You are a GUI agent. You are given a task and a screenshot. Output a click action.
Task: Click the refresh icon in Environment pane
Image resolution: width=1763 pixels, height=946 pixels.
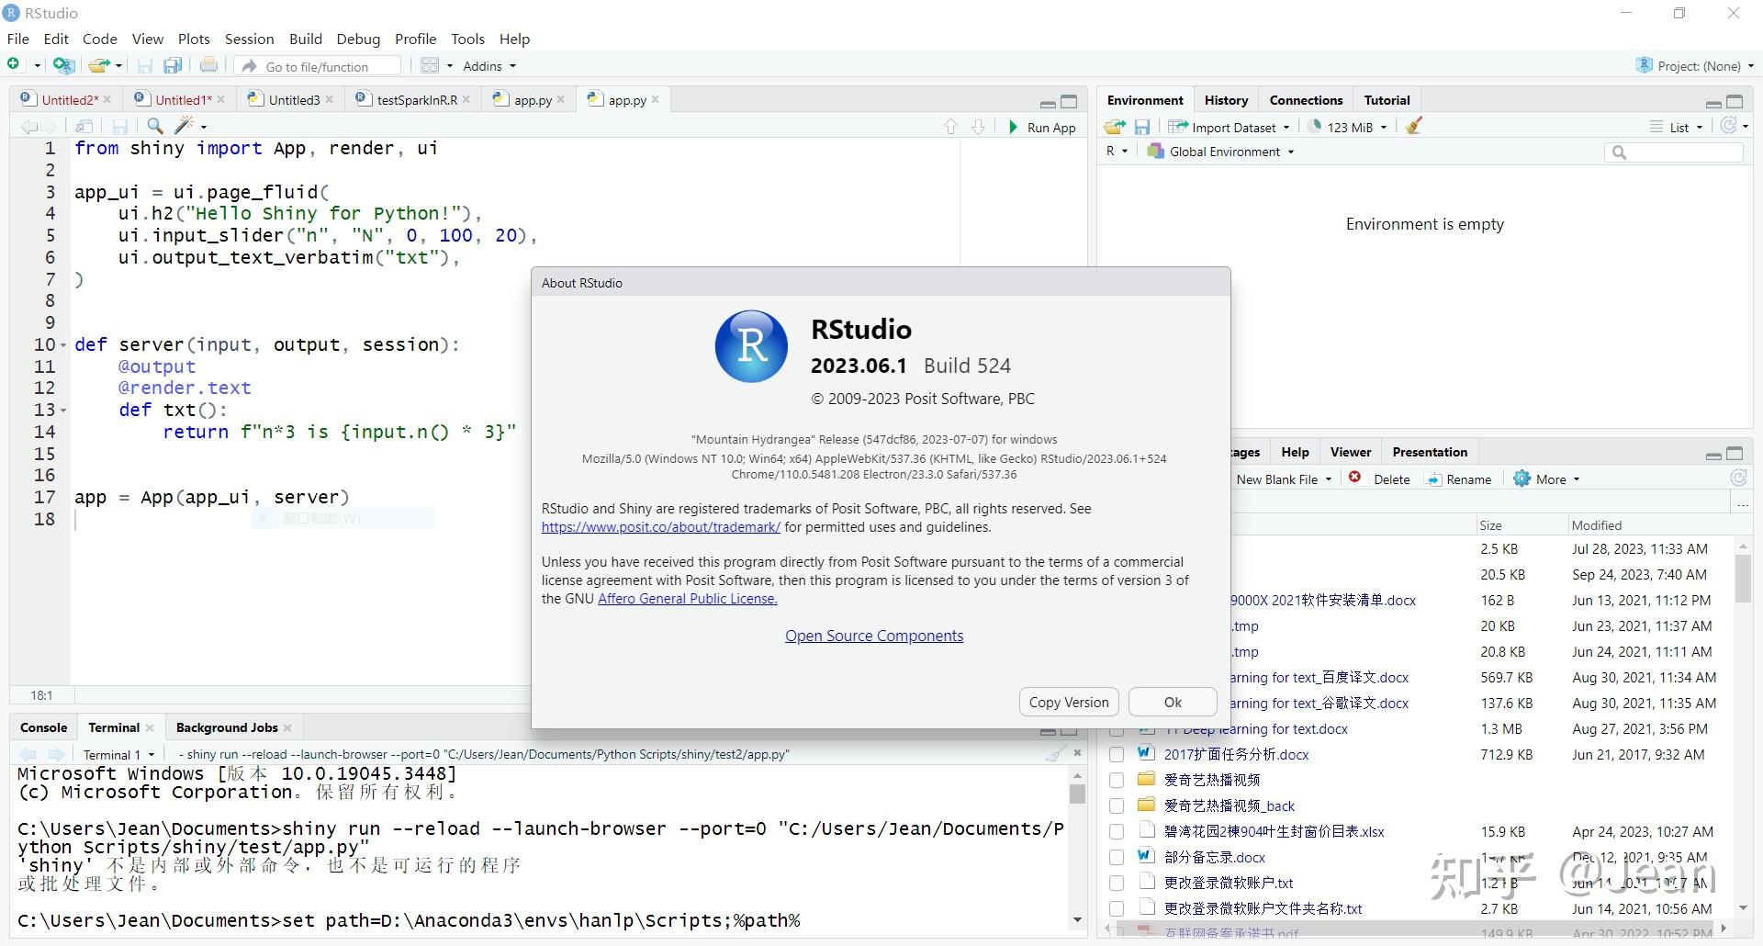click(1729, 126)
